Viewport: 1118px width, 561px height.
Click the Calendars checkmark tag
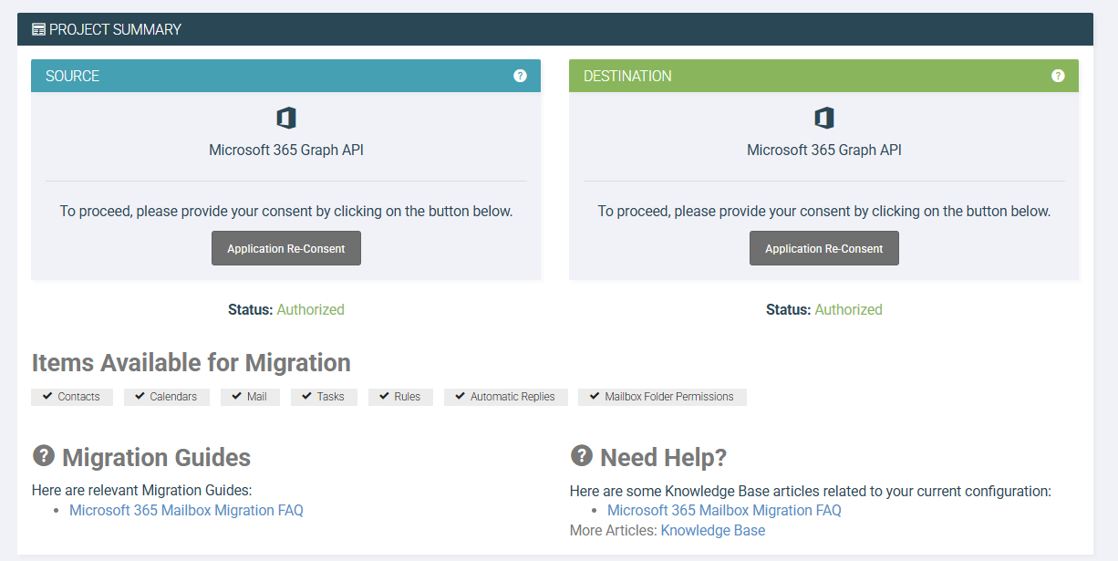167,397
